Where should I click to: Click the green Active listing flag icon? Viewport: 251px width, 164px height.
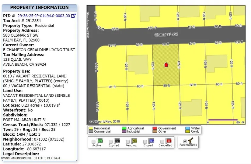100,141
